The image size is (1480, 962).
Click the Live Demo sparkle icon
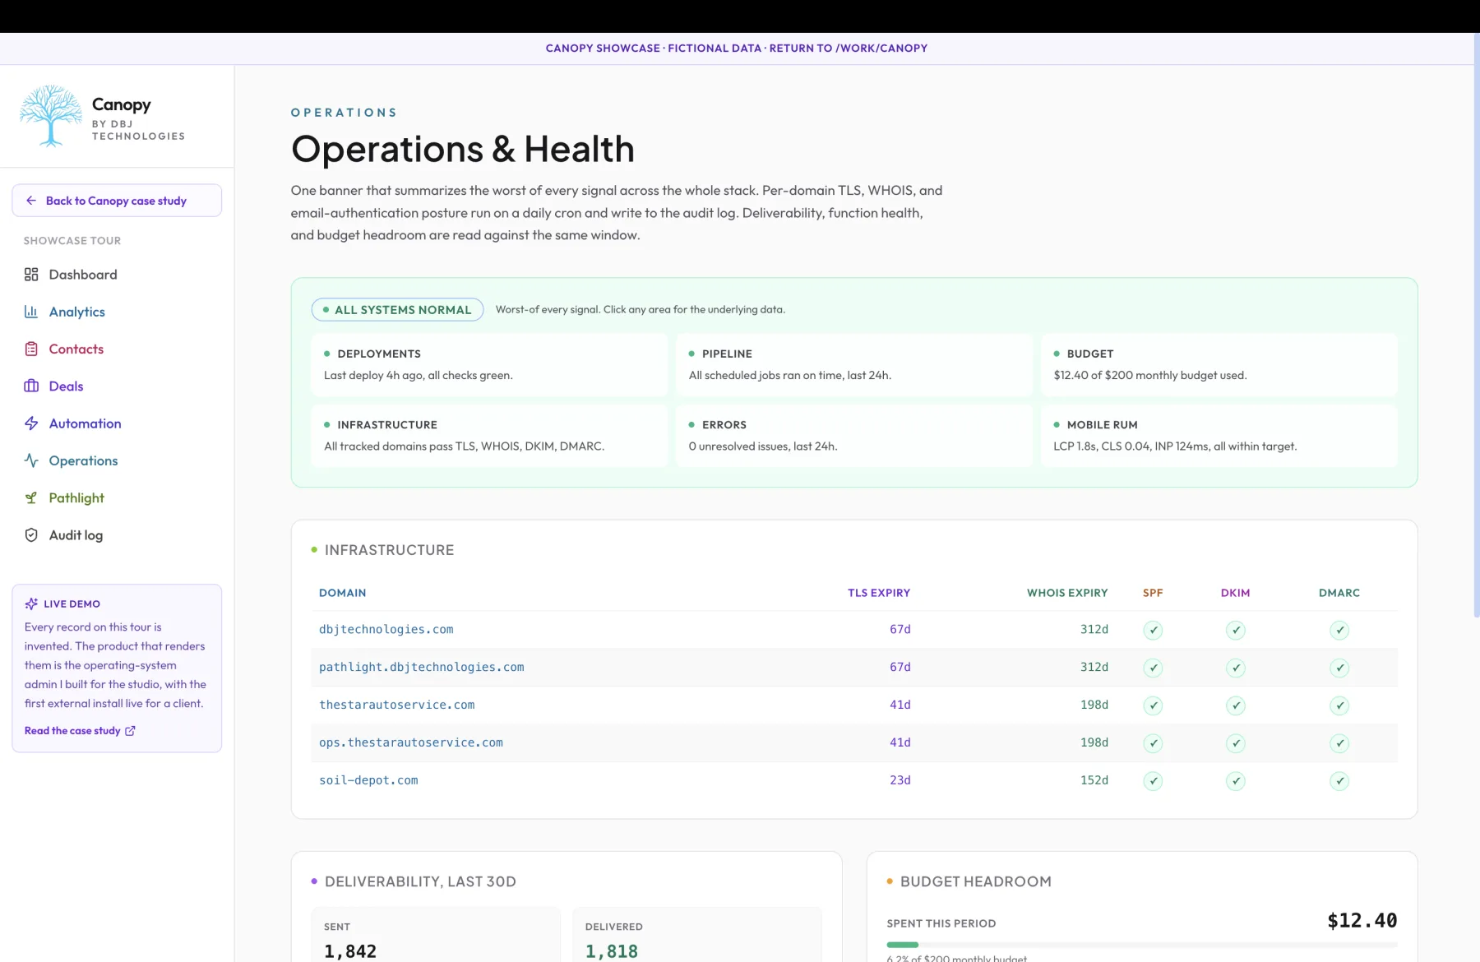pyautogui.click(x=31, y=604)
